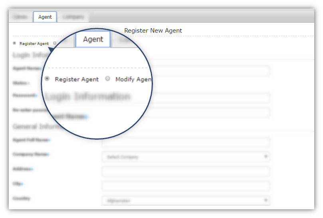Click the arrow on Select Company combo box

coord(266,157)
